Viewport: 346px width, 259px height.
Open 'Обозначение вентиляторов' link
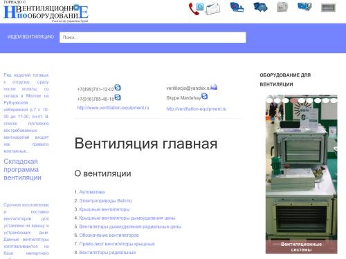click(x=109, y=236)
